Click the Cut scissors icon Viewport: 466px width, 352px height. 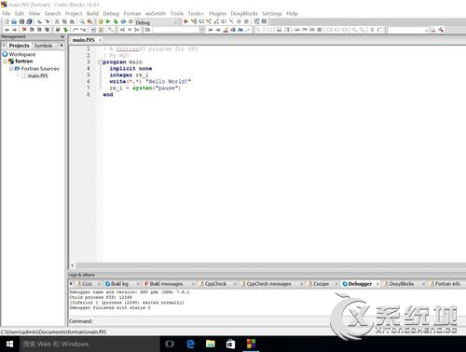(x=57, y=21)
